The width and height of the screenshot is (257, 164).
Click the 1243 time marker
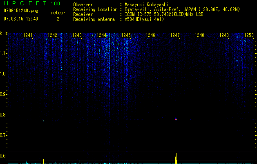77,35
